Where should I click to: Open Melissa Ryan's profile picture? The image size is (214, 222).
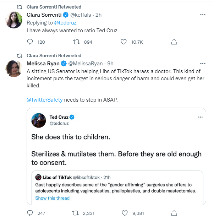pos(15,68)
